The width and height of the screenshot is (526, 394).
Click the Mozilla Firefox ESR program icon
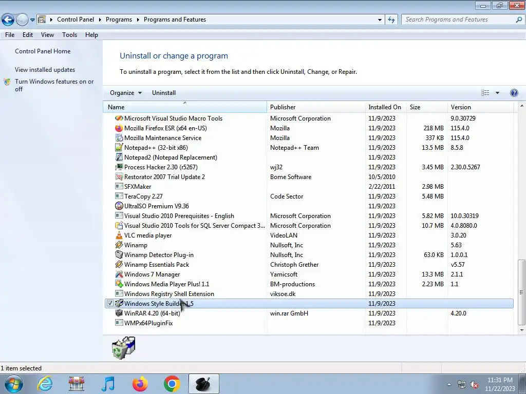coord(119,128)
